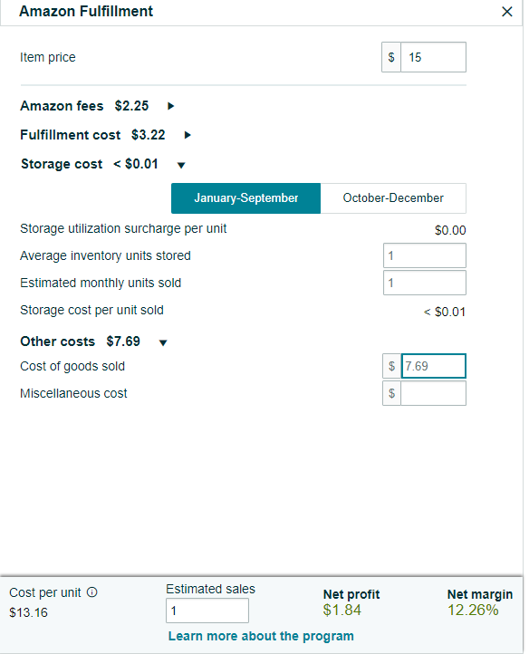
Task: Click the Estimated sales input box
Action: [207, 611]
